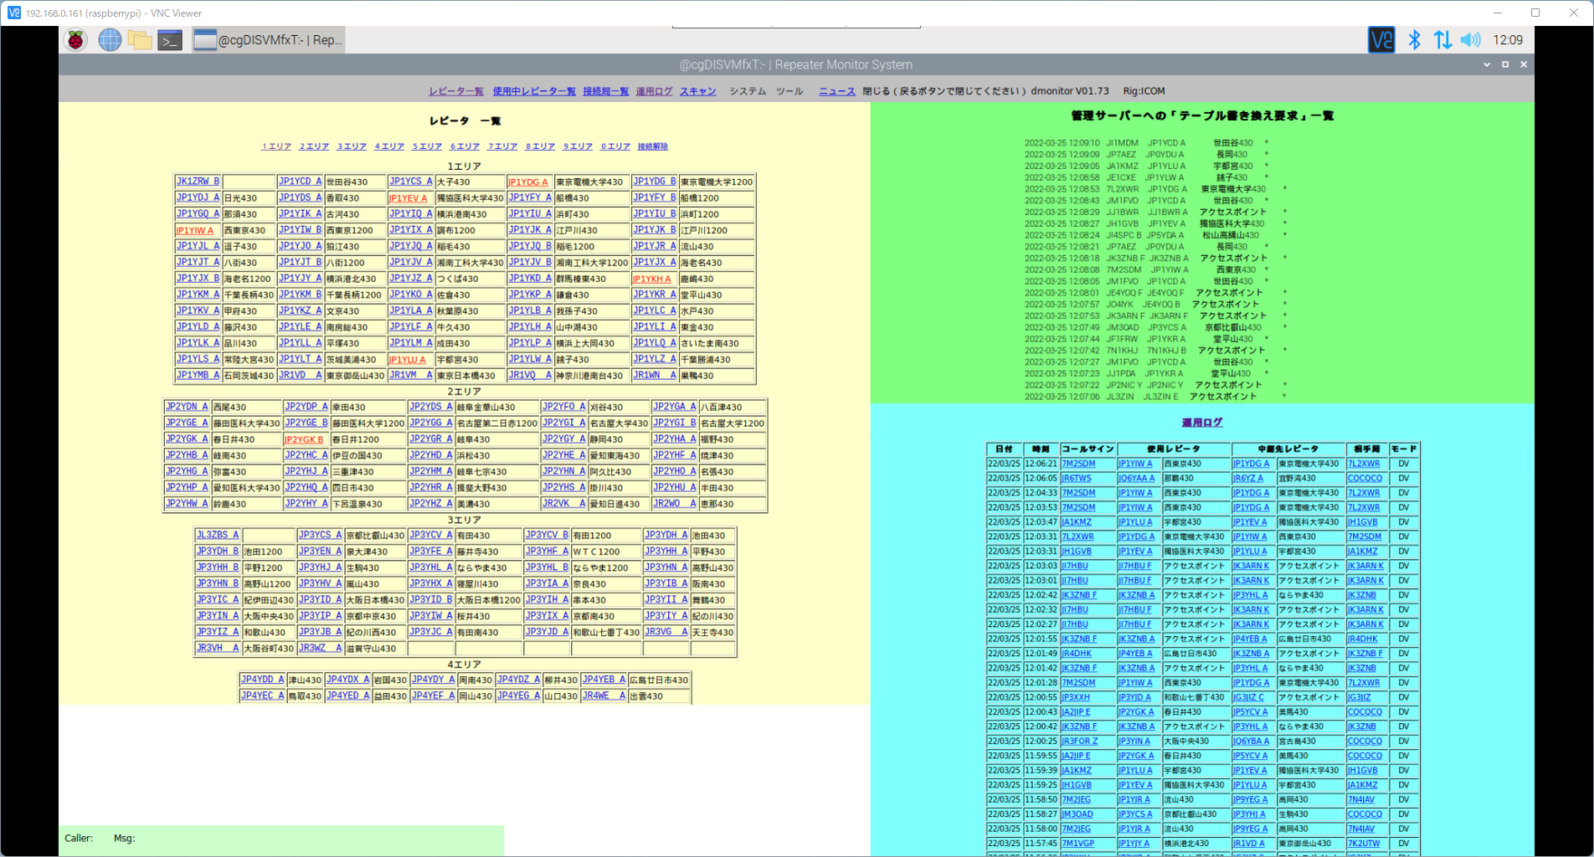Select repeater JP4YDD A (津山430)
The image size is (1594, 857).
point(263,680)
